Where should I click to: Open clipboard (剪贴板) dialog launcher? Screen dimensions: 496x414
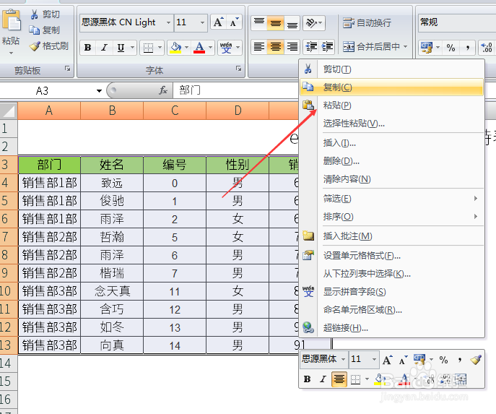click(67, 69)
